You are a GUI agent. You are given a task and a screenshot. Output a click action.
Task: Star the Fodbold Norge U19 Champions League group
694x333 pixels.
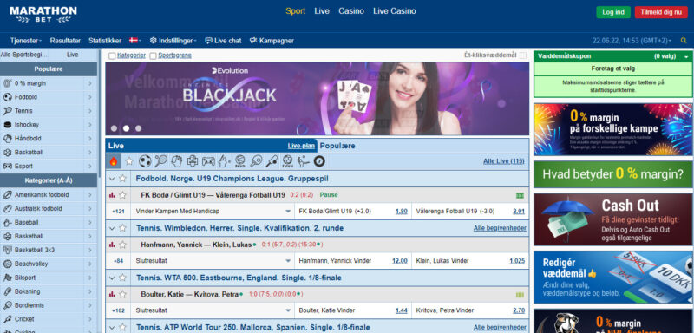(x=122, y=179)
